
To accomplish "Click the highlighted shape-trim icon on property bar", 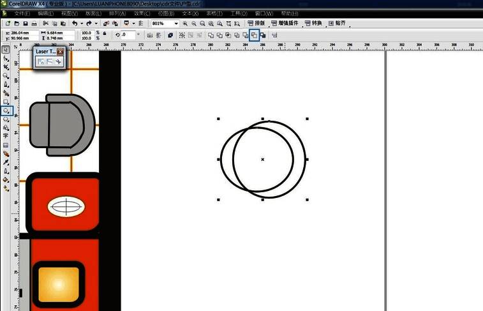I will pyautogui.click(x=254, y=35).
